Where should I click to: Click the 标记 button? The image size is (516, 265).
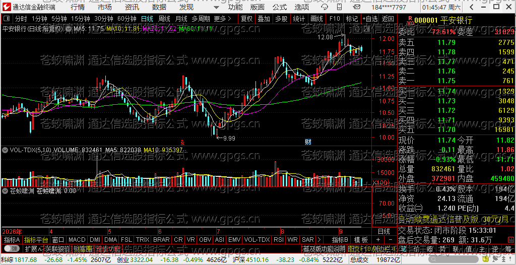[352, 19]
